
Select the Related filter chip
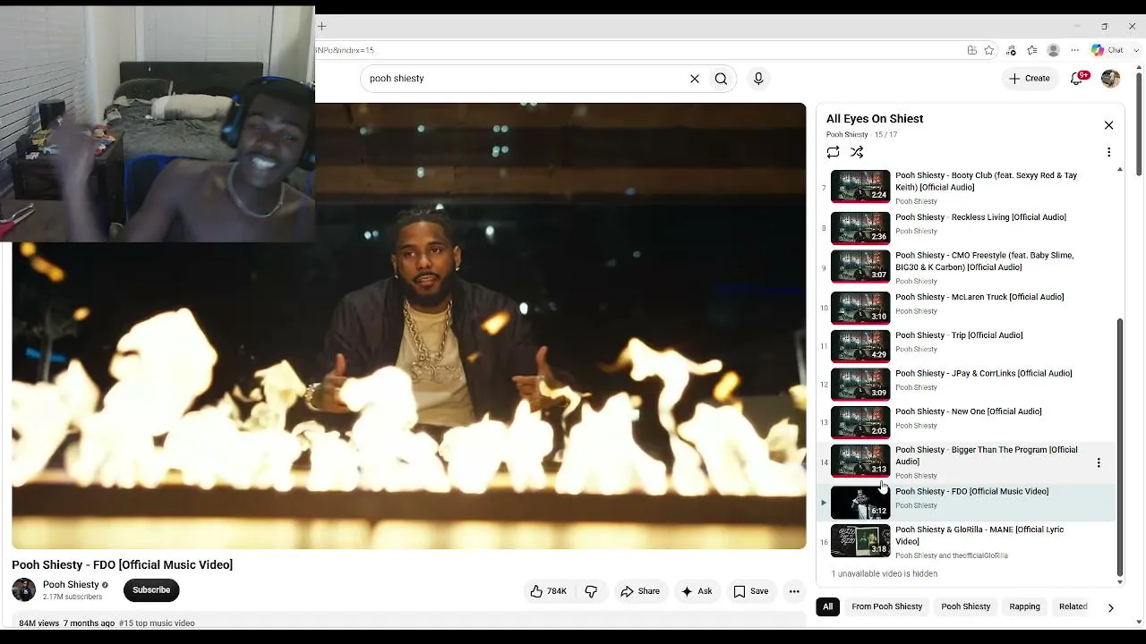click(1073, 606)
